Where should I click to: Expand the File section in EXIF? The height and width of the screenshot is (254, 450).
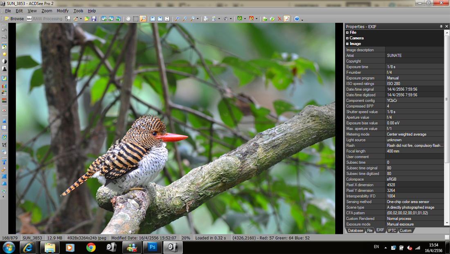point(347,32)
